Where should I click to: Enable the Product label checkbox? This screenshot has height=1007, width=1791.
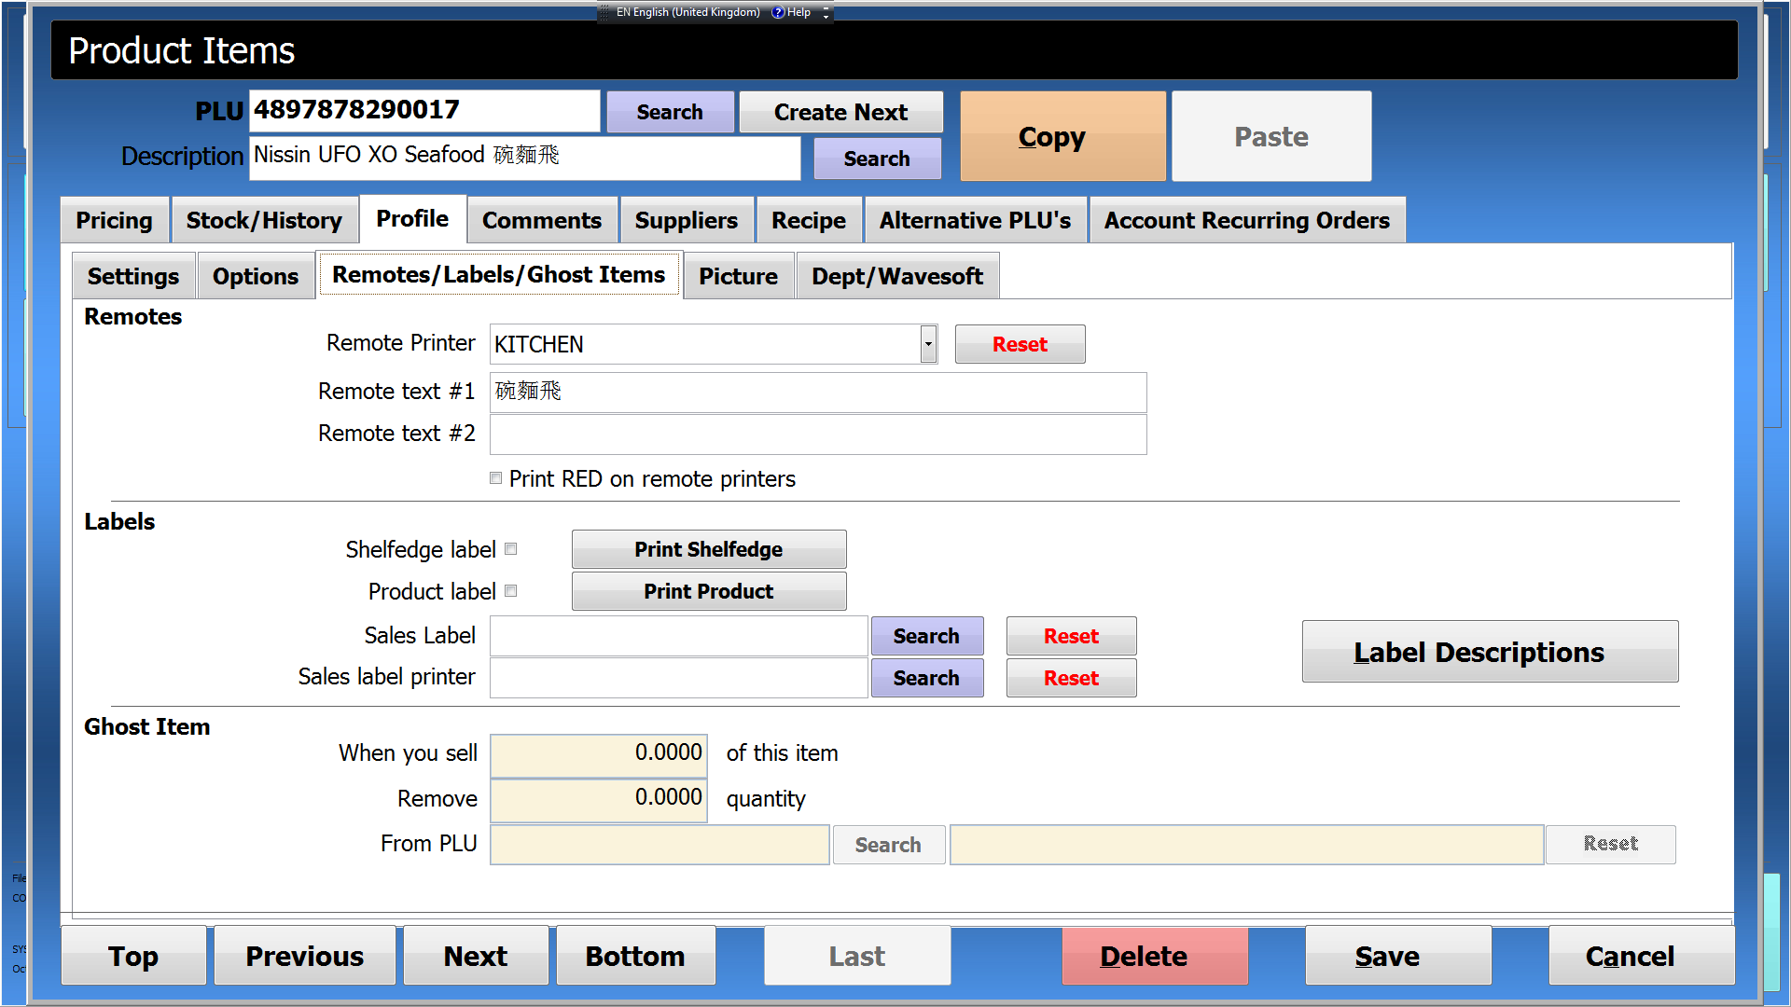516,590
